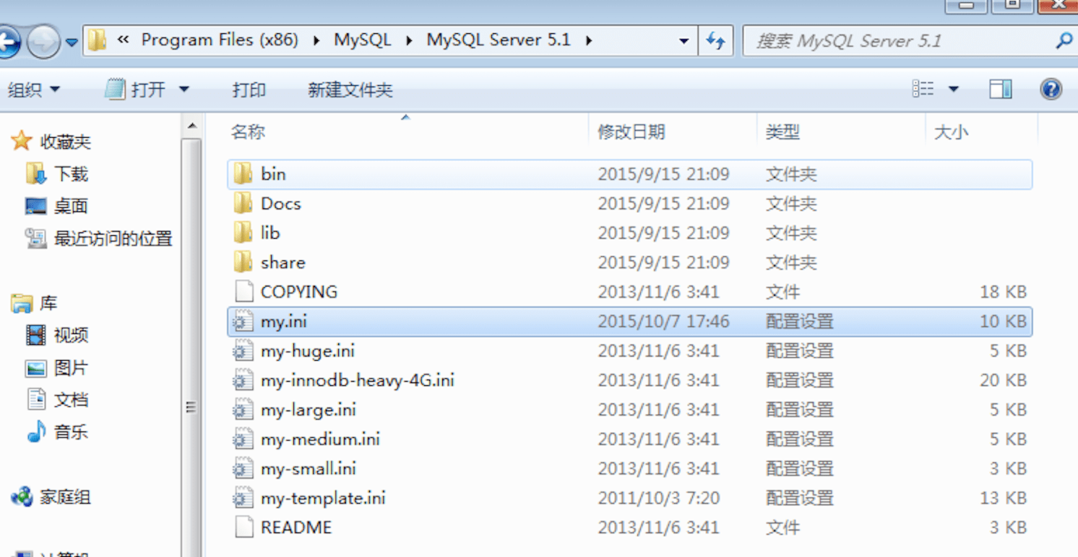This screenshot has width=1078, height=557.
Task: Click the my-small.ini file icon
Action: pyautogui.click(x=243, y=469)
